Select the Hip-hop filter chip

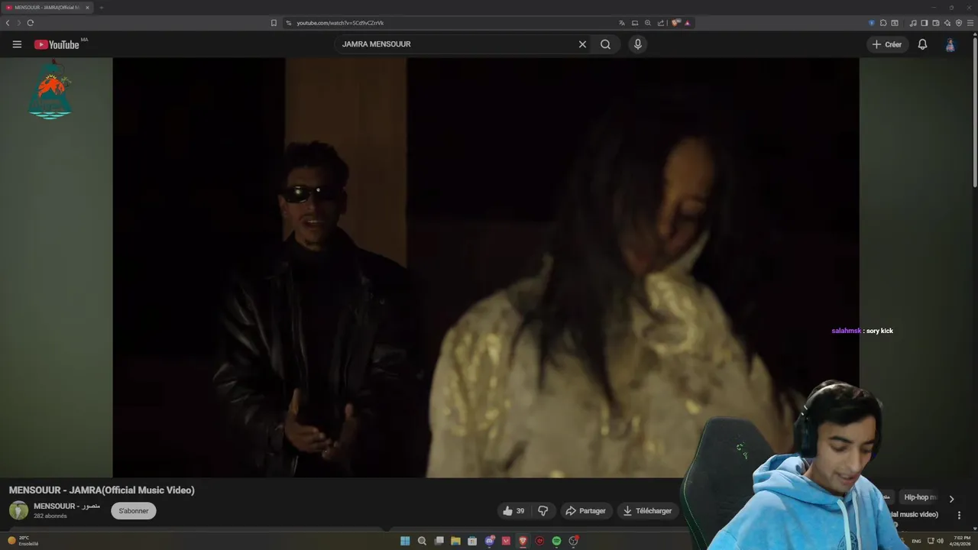(x=920, y=497)
